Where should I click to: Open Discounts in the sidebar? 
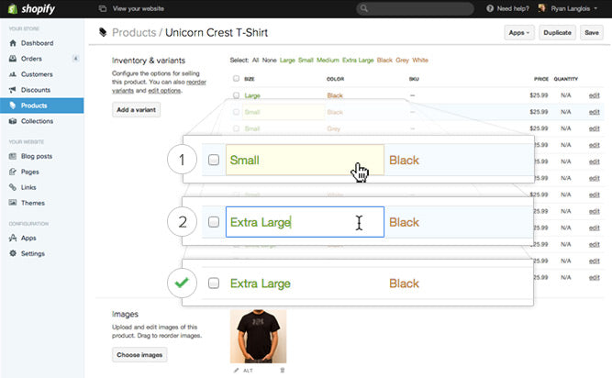(x=36, y=90)
